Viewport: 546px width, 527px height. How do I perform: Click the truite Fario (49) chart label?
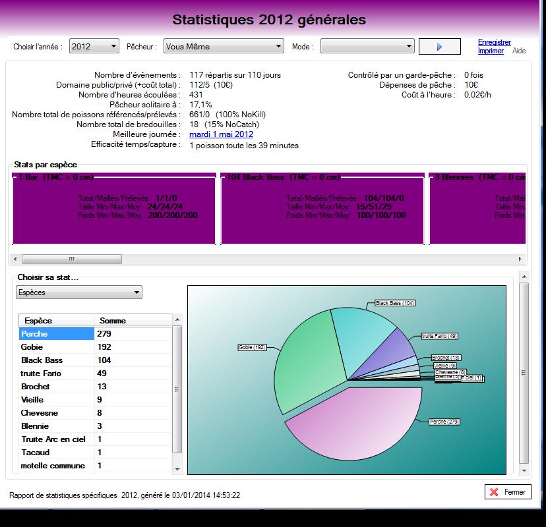point(439,336)
